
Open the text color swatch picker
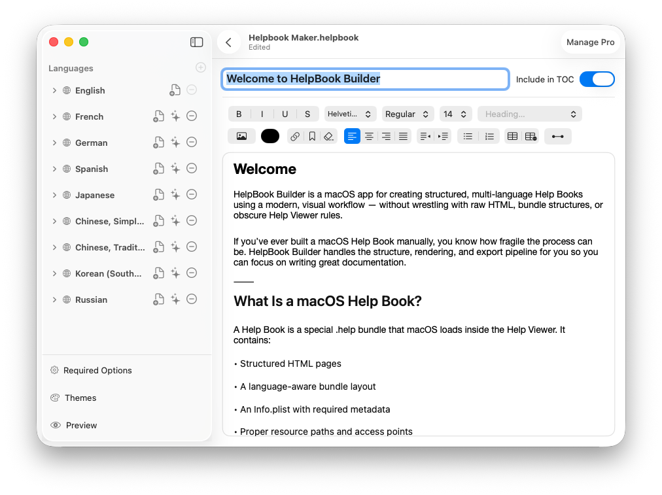(270, 136)
